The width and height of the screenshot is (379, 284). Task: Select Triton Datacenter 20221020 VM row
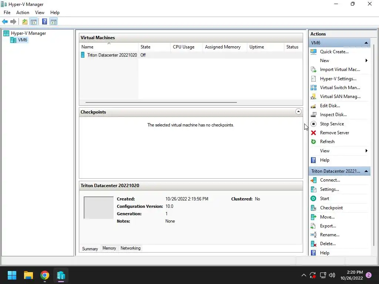pos(191,55)
